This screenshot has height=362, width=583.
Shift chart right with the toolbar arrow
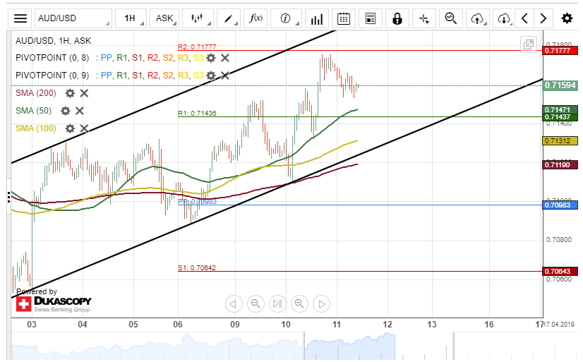tap(543, 18)
